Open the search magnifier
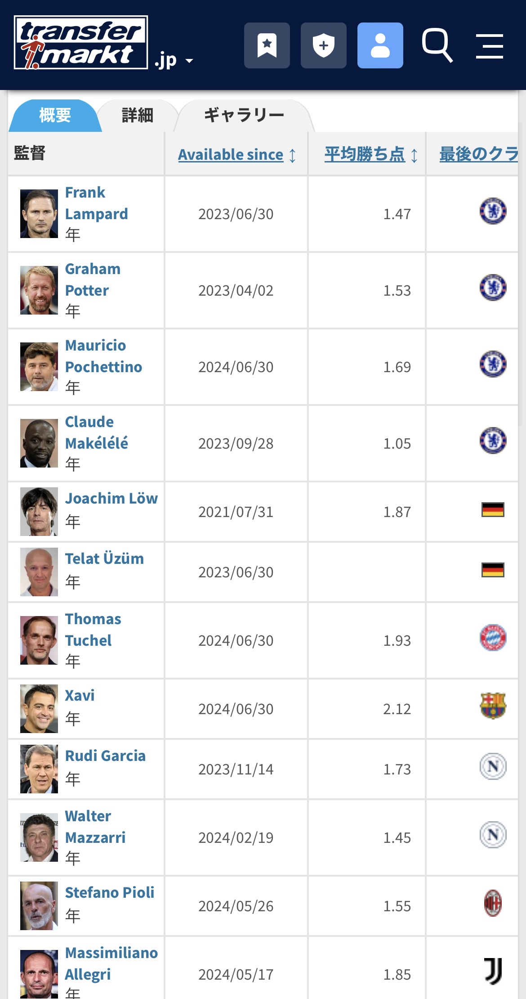The height and width of the screenshot is (999, 526). tap(437, 45)
